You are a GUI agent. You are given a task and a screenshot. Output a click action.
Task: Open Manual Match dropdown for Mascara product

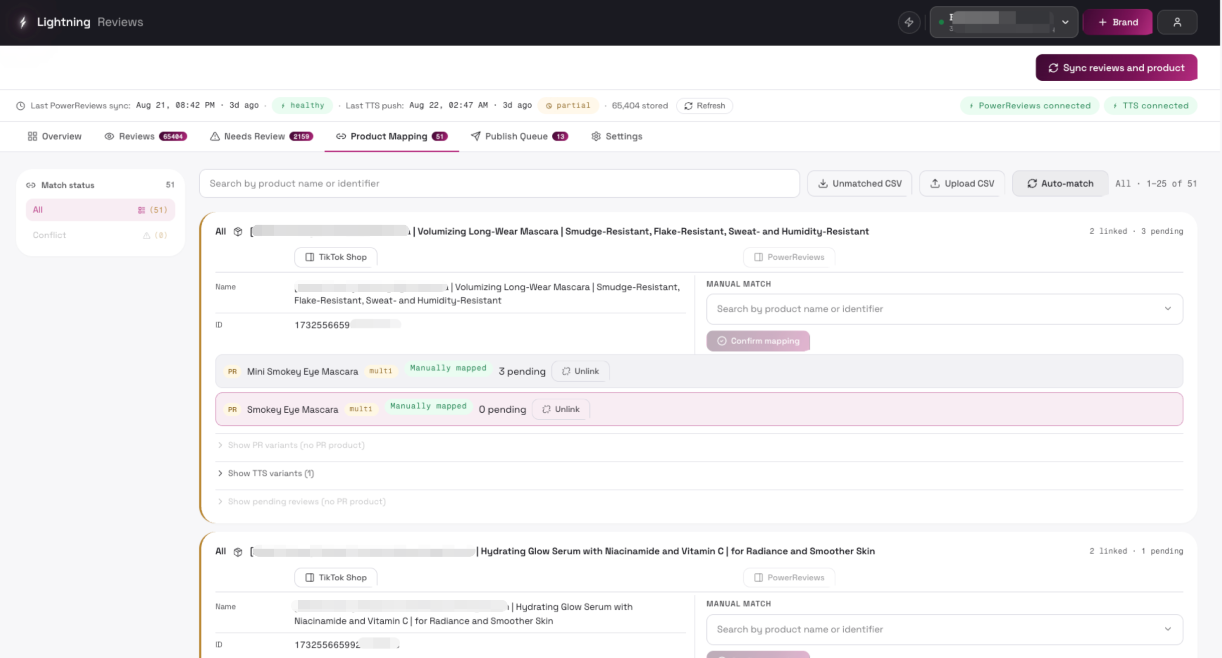coord(945,309)
